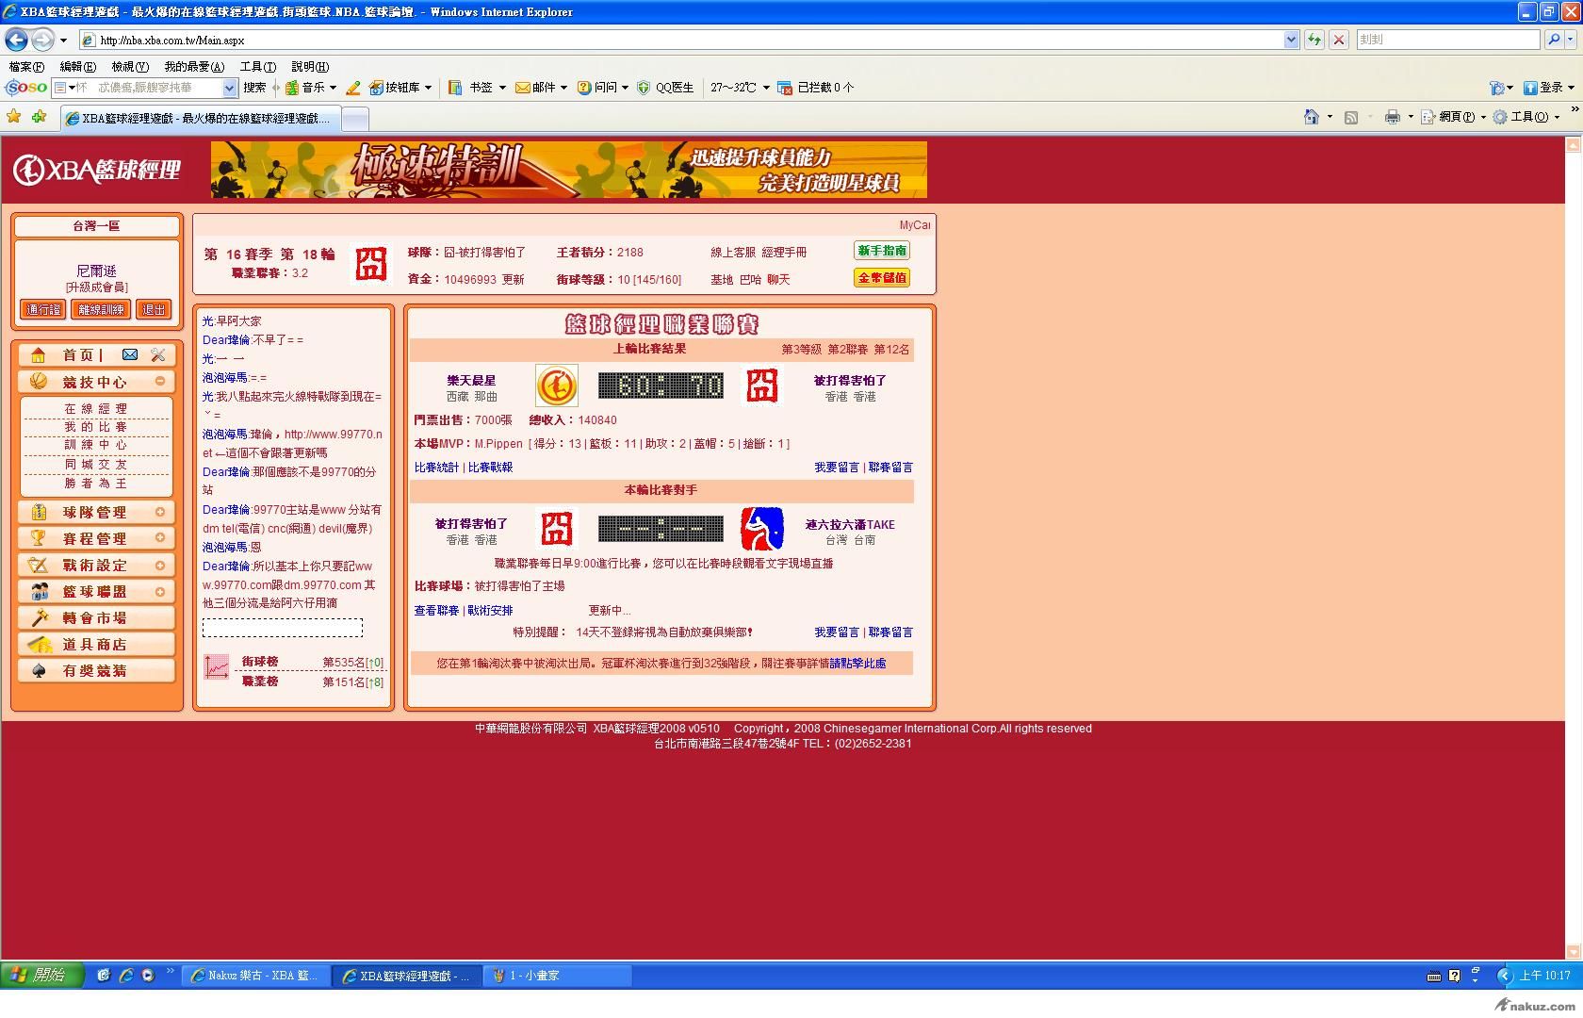Click the 極速特訓 advertisement banner
This screenshot has height=1018, width=1583.
point(569,170)
